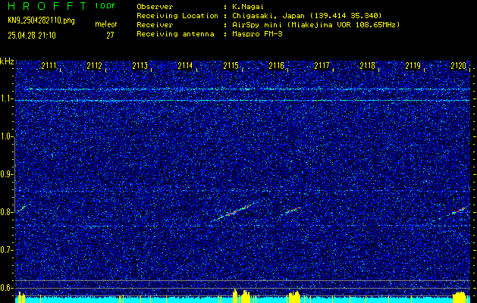
Task: Click the yellow power bars under the 2116 echo
Action: pos(294,297)
